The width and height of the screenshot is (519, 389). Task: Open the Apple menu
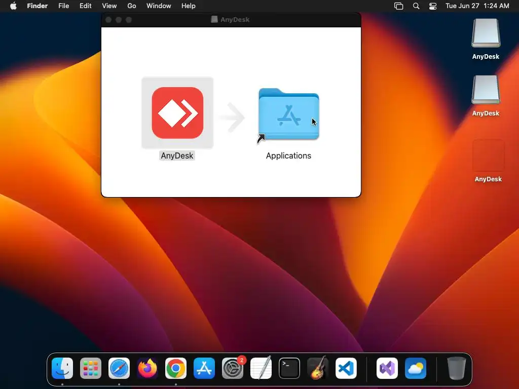13,6
